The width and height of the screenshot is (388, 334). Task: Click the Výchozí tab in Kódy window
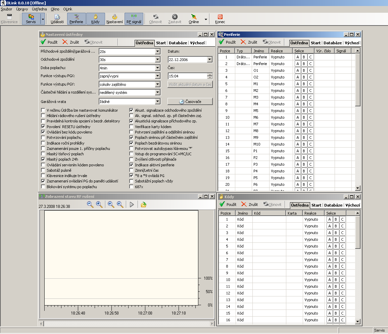click(x=353, y=205)
